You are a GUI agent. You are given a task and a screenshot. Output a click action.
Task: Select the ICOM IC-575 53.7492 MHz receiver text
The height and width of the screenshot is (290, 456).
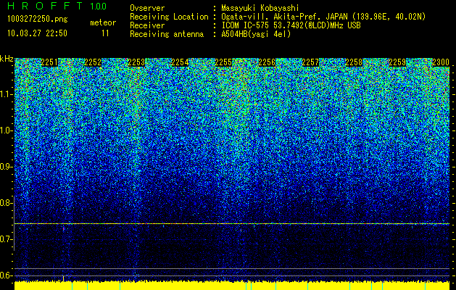(291, 25)
